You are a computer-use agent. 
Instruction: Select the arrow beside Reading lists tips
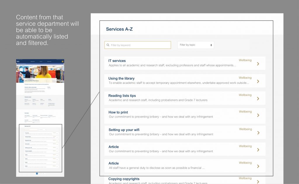[x=258, y=99]
